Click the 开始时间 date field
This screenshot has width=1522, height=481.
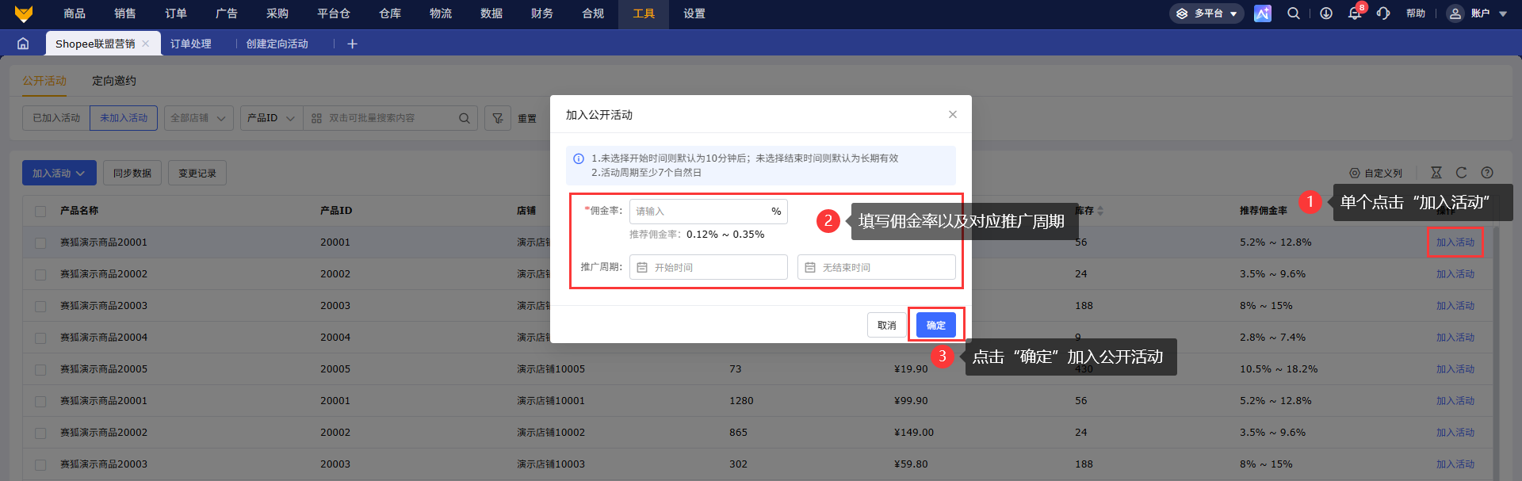click(x=709, y=267)
